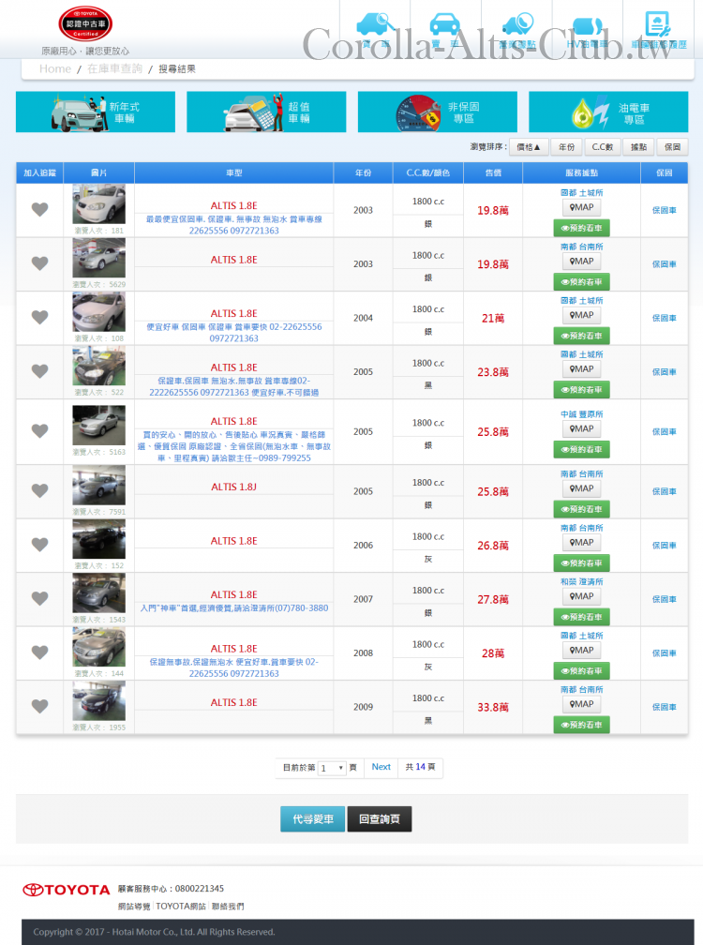Click 保固車 link on the 2004 row

[x=664, y=318]
